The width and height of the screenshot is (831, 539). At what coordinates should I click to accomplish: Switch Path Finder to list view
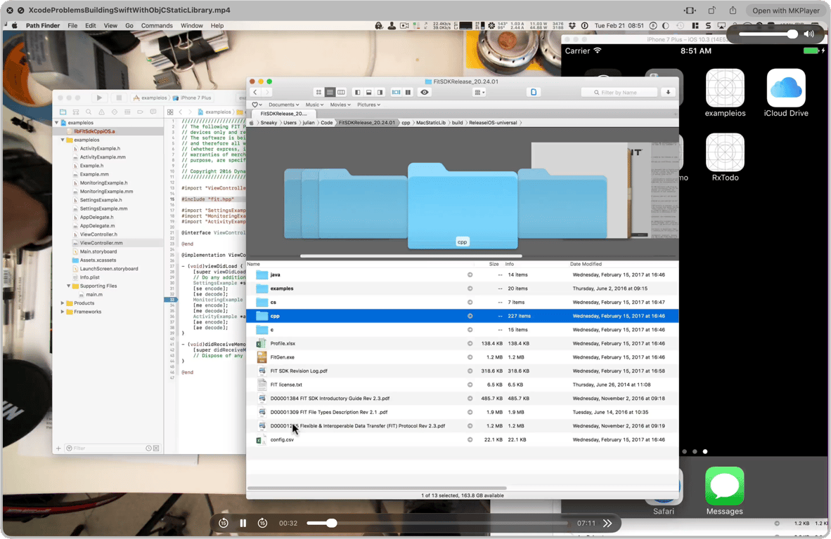330,92
